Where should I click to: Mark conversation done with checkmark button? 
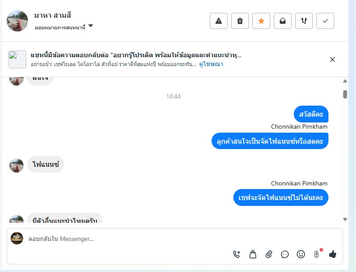[325, 21]
